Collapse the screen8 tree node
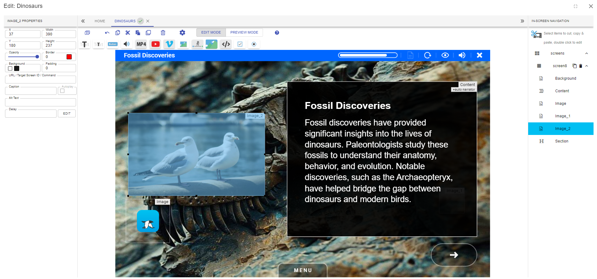Viewport: 597px width, 279px height. click(x=586, y=66)
